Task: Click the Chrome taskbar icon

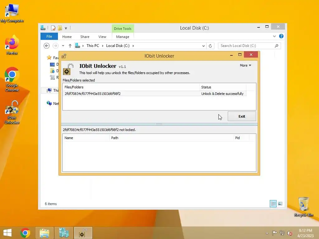Action: pyautogui.click(x=25, y=233)
